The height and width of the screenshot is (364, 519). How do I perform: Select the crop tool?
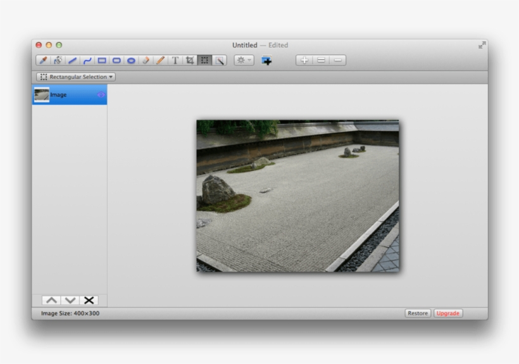(190, 61)
